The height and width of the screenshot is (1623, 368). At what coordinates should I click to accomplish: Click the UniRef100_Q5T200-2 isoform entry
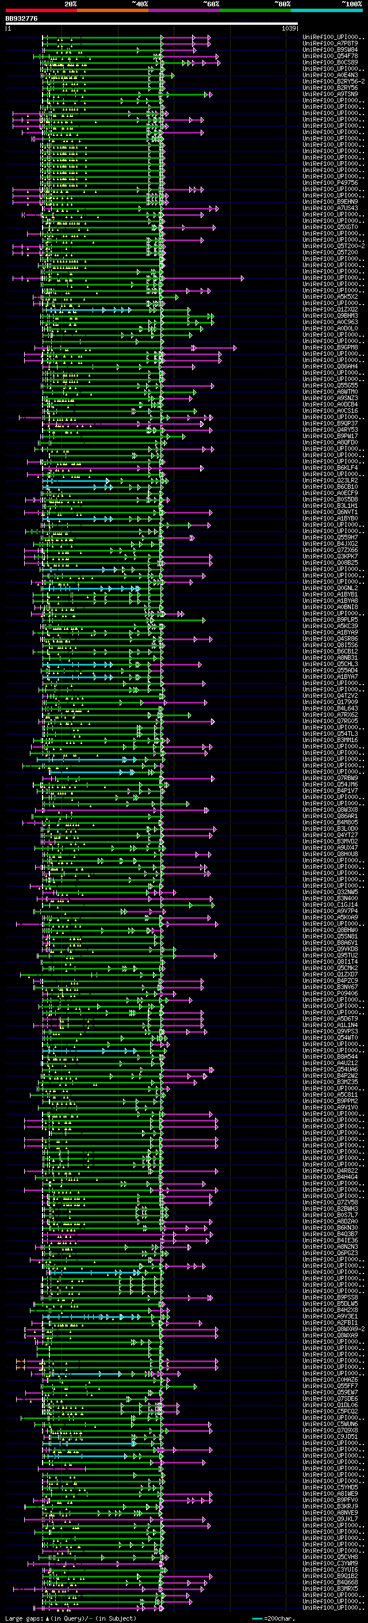tap(333, 246)
